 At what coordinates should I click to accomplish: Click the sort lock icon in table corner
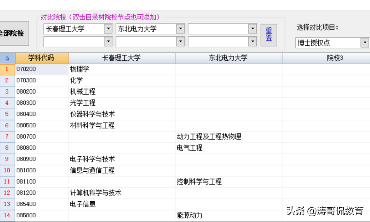click(x=7, y=58)
